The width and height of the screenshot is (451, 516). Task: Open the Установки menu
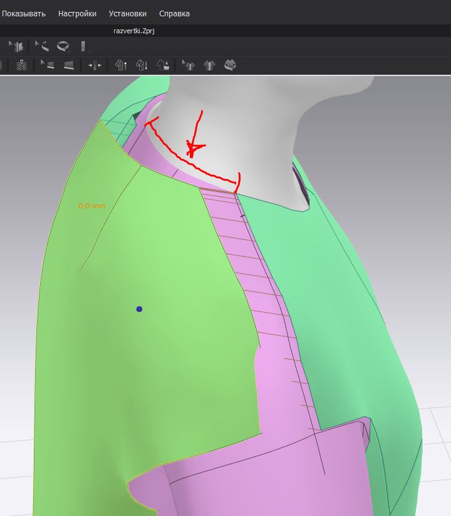click(127, 14)
